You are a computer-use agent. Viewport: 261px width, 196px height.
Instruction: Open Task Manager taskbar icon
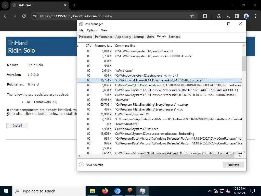tap(142, 191)
